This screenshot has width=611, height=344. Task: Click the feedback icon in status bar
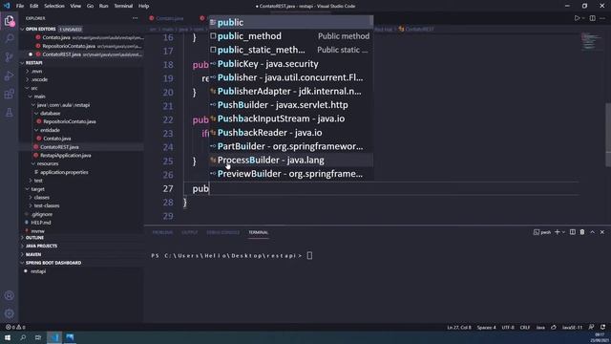coord(592,327)
